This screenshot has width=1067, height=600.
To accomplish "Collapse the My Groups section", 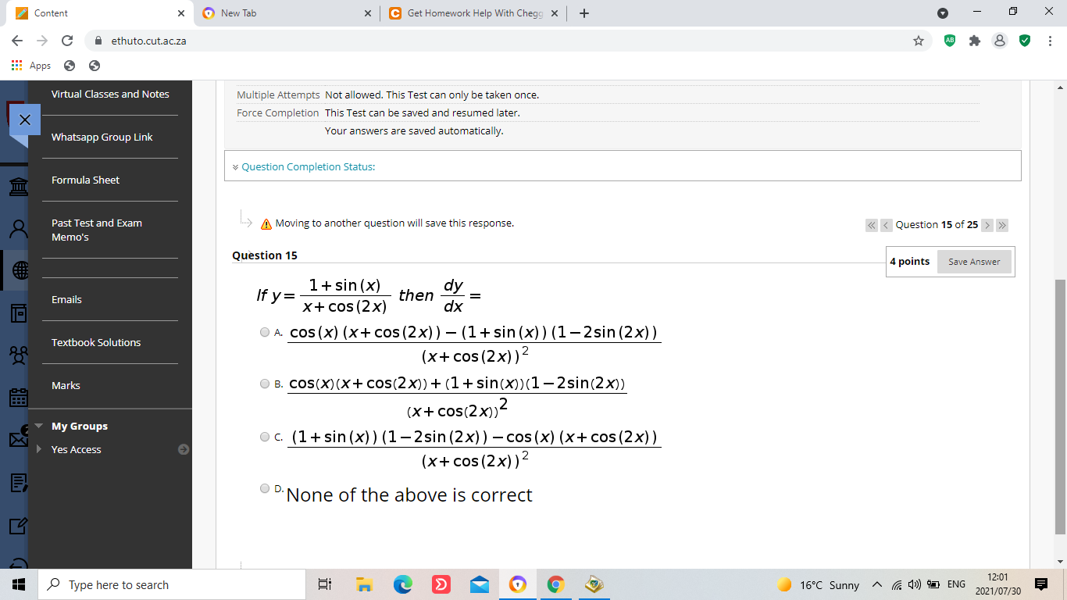I will pyautogui.click(x=38, y=426).
